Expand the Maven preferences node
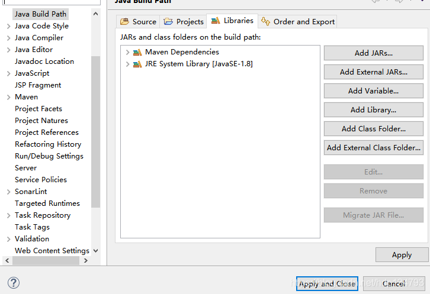430x294 pixels. click(x=8, y=97)
